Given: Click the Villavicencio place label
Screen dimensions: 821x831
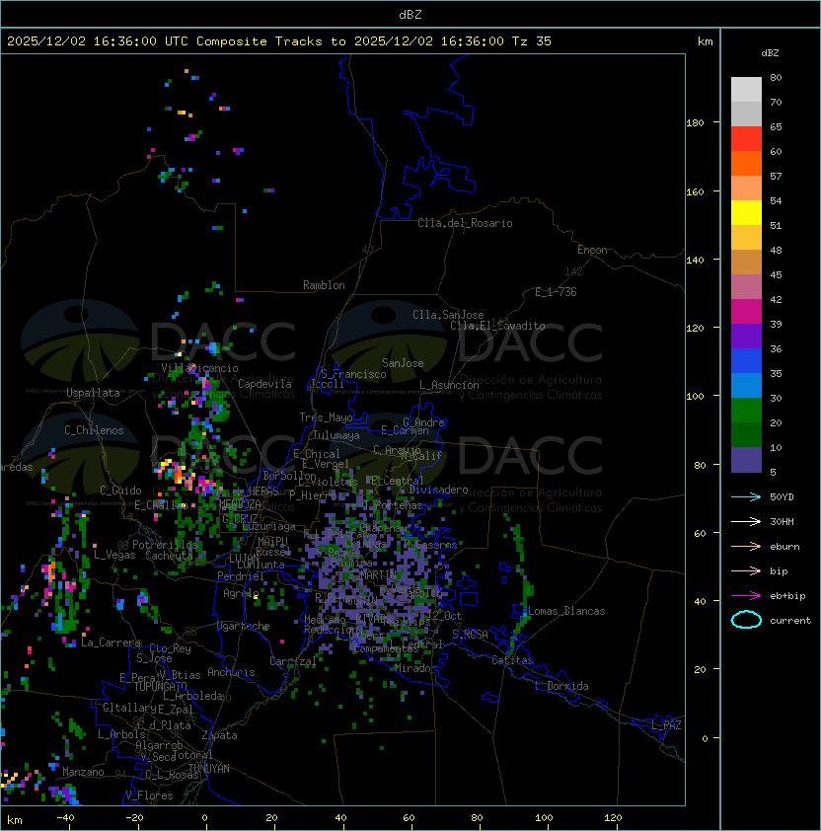Looking at the screenshot, I should pos(199,368).
